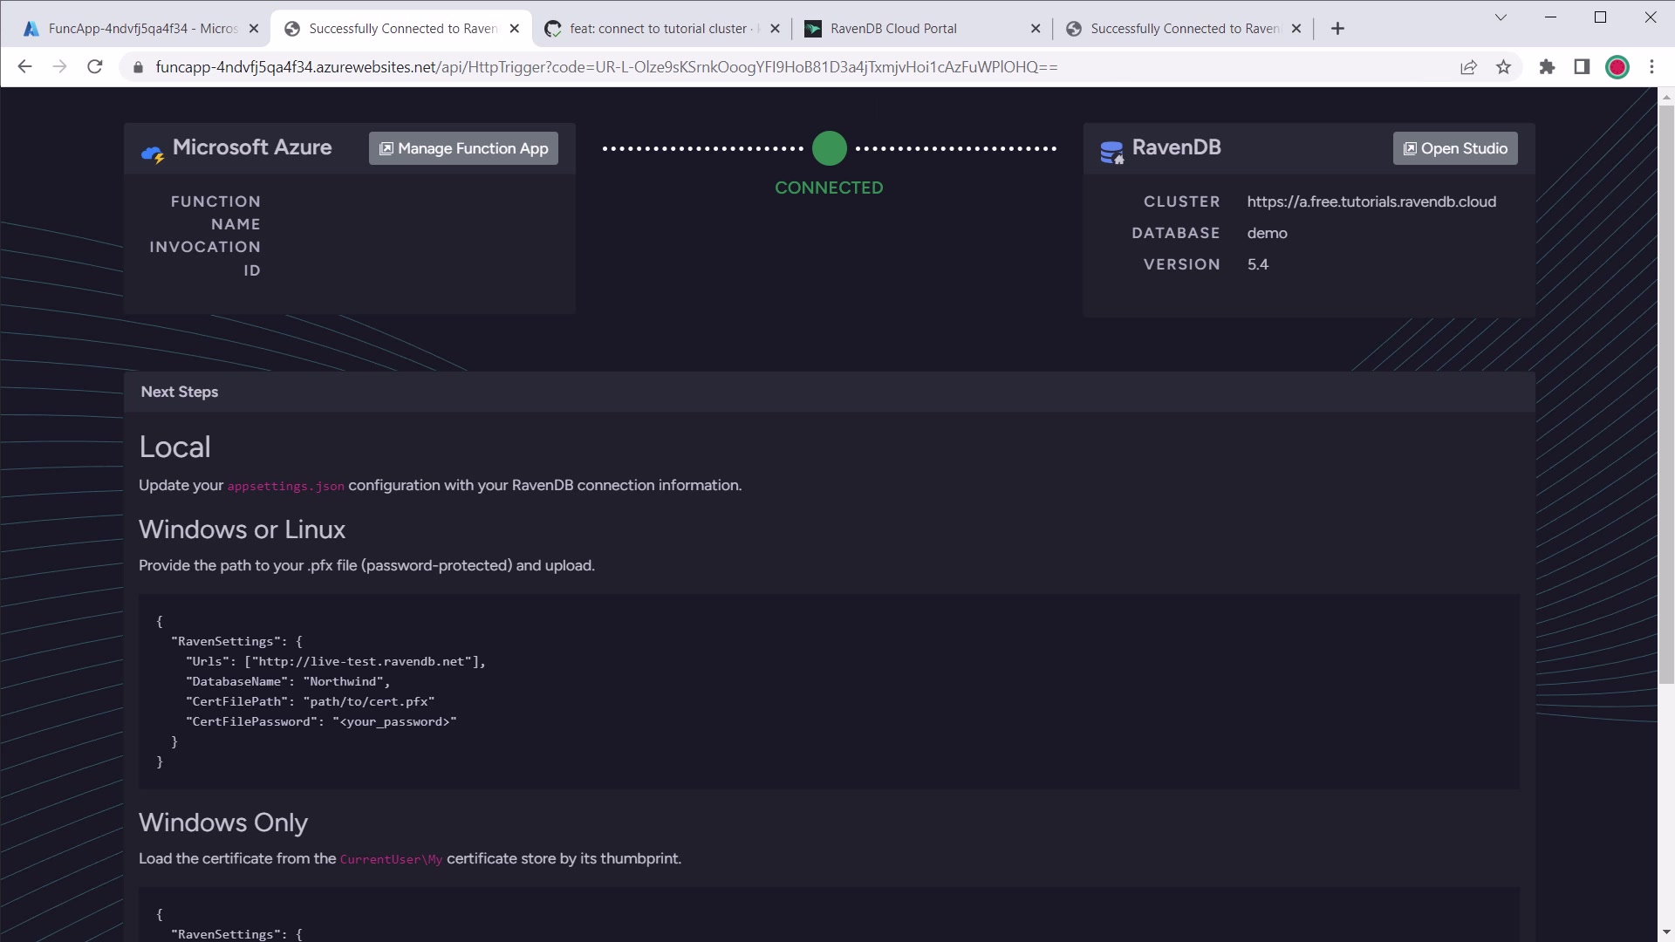This screenshot has width=1675, height=942.
Task: View site information lock icon
Action: coord(137,67)
